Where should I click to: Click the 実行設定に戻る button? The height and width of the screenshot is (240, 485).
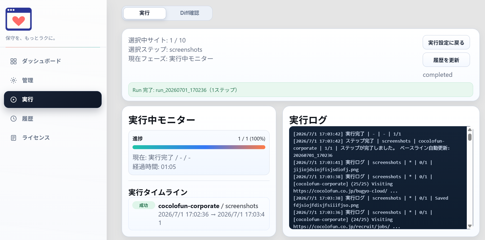[446, 43]
